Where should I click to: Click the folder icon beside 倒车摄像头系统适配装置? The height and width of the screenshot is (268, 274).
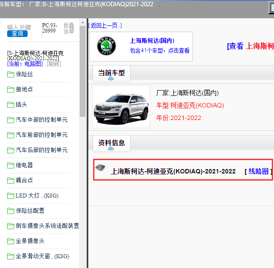click(x=11, y=226)
